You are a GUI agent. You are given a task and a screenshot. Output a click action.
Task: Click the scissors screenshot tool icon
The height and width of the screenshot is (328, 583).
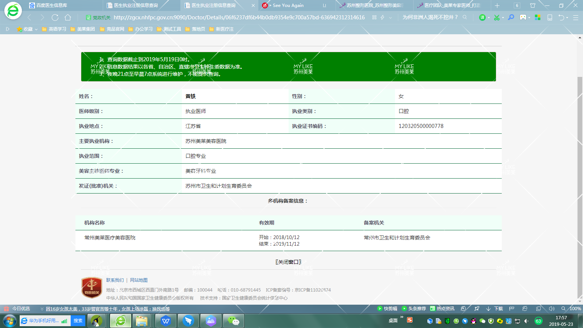tap(496, 17)
